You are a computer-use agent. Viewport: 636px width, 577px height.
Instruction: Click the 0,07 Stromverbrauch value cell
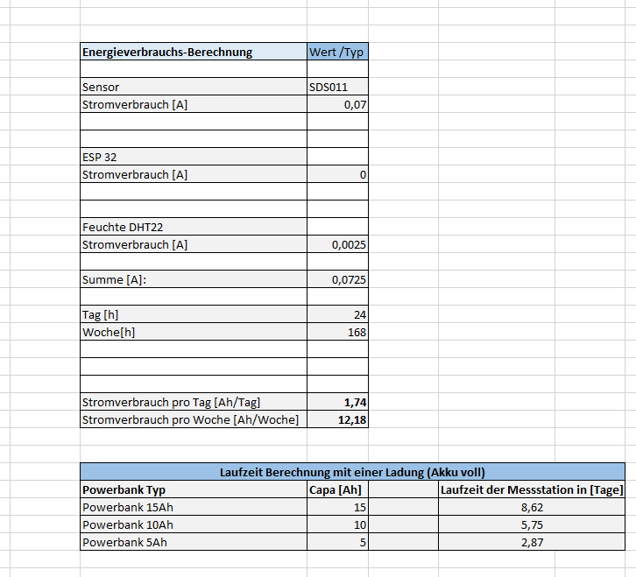point(337,104)
